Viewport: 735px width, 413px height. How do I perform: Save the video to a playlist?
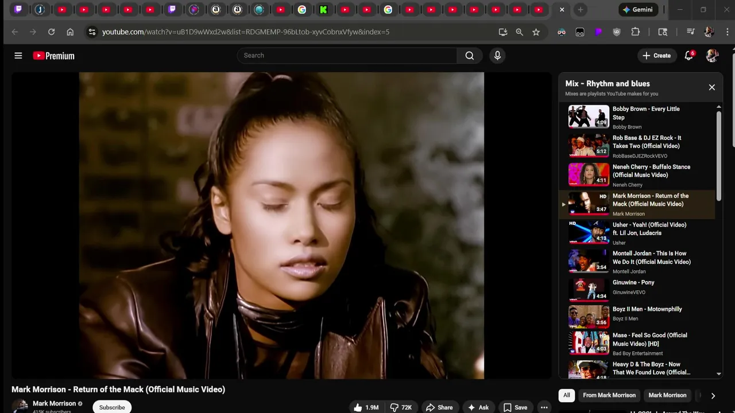pos(515,407)
